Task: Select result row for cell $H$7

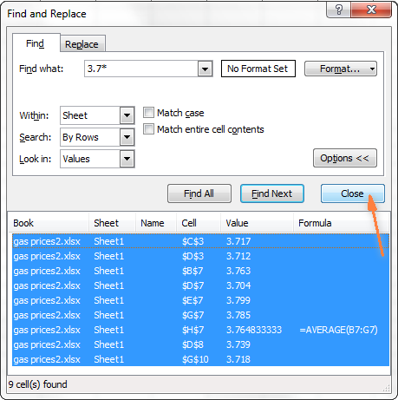Action: click(x=200, y=330)
